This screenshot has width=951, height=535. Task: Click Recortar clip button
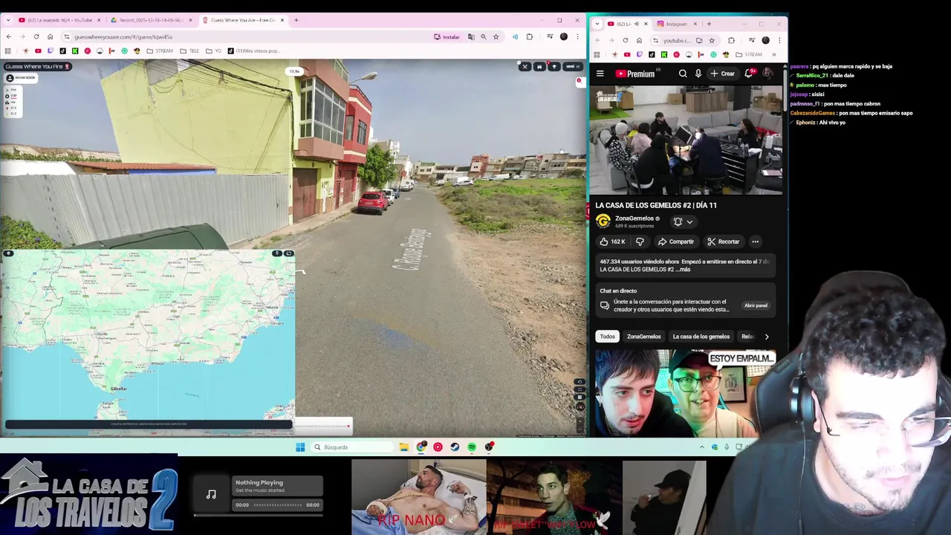tap(723, 241)
